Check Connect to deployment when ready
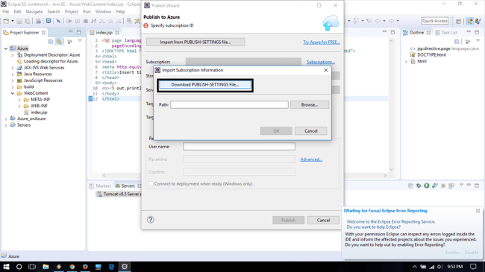 tap(151, 183)
